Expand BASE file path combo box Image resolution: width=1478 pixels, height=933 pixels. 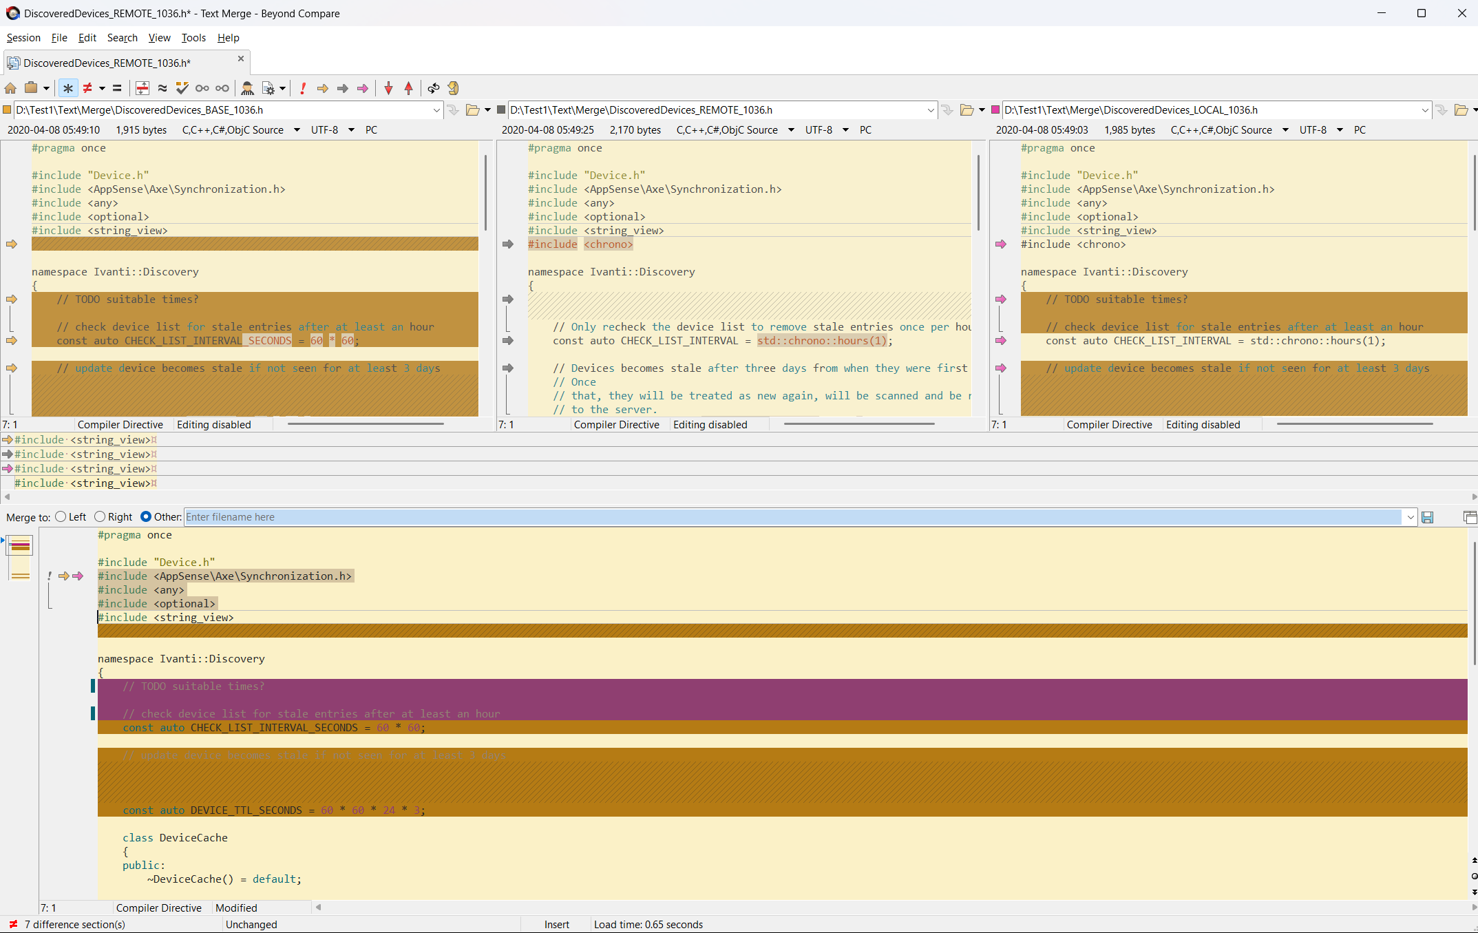(x=436, y=110)
